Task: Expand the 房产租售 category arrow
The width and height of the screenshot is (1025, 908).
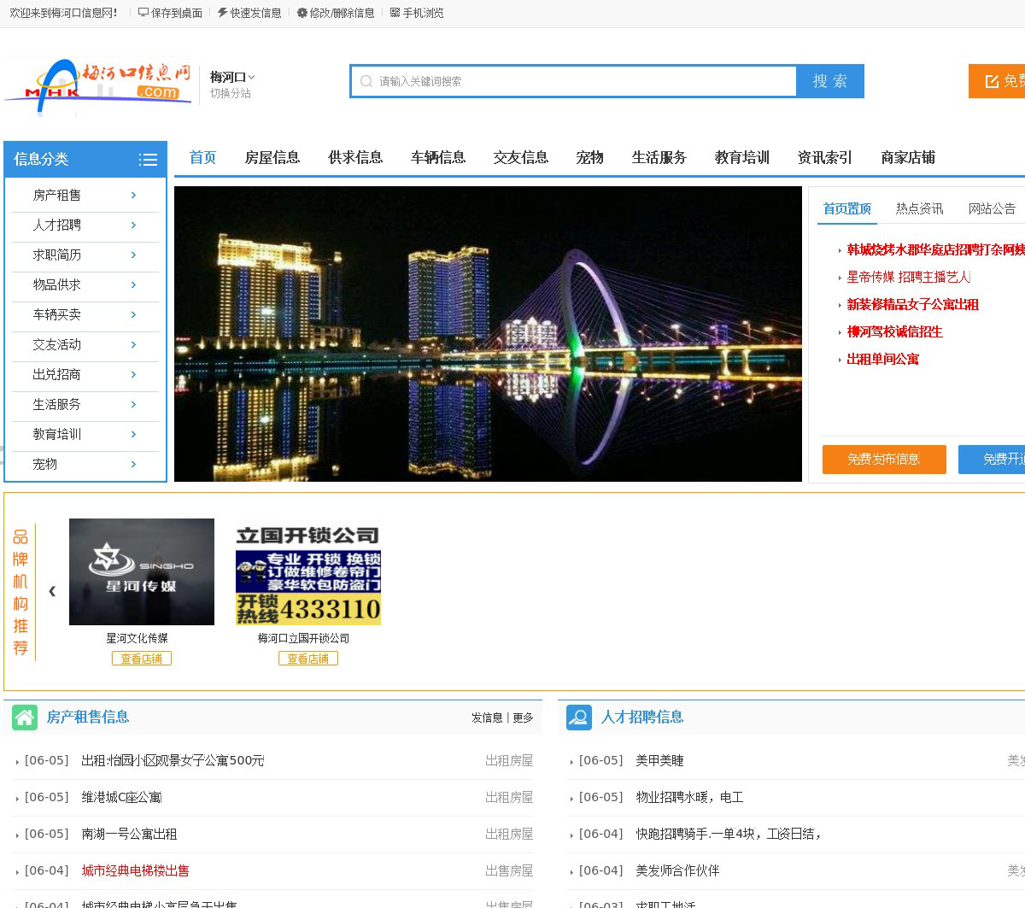Action: point(133,195)
